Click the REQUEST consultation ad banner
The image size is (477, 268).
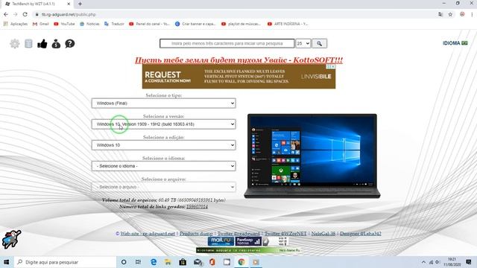(238, 77)
